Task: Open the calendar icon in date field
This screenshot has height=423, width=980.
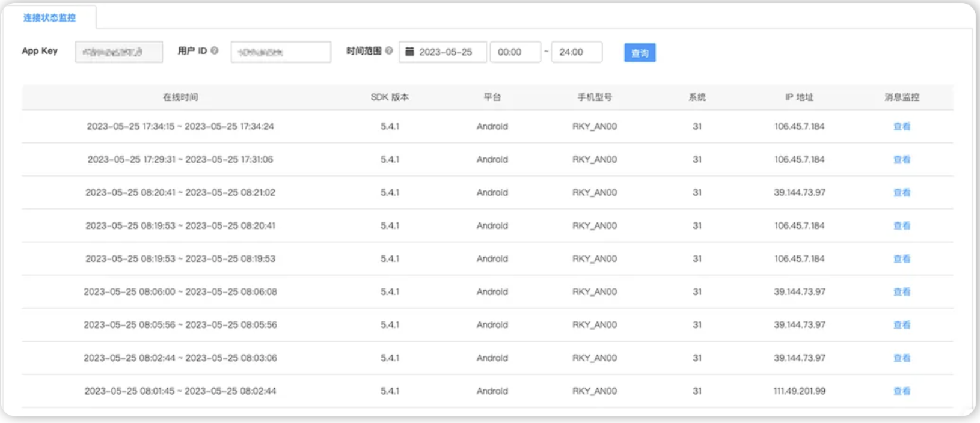Action: pos(409,52)
